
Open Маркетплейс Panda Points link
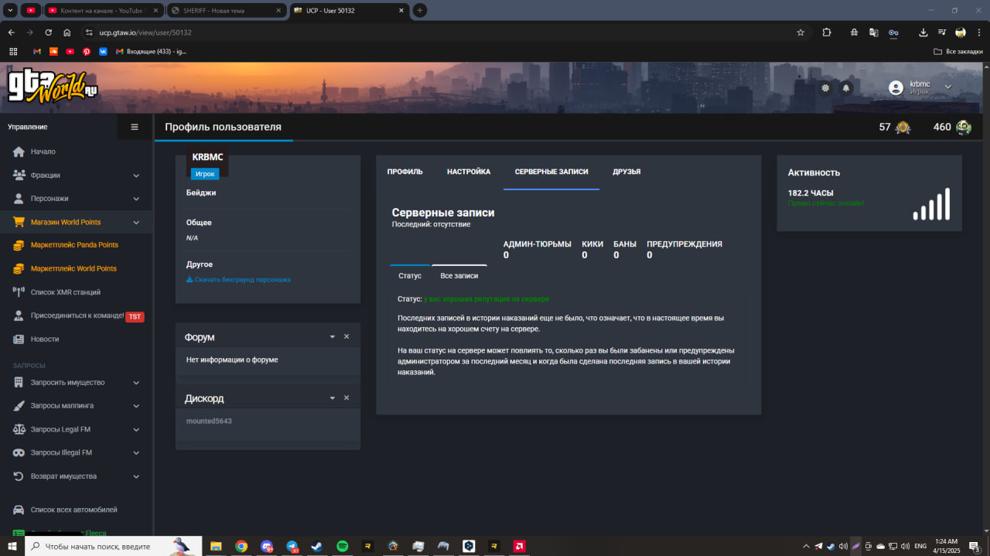pyautogui.click(x=74, y=245)
